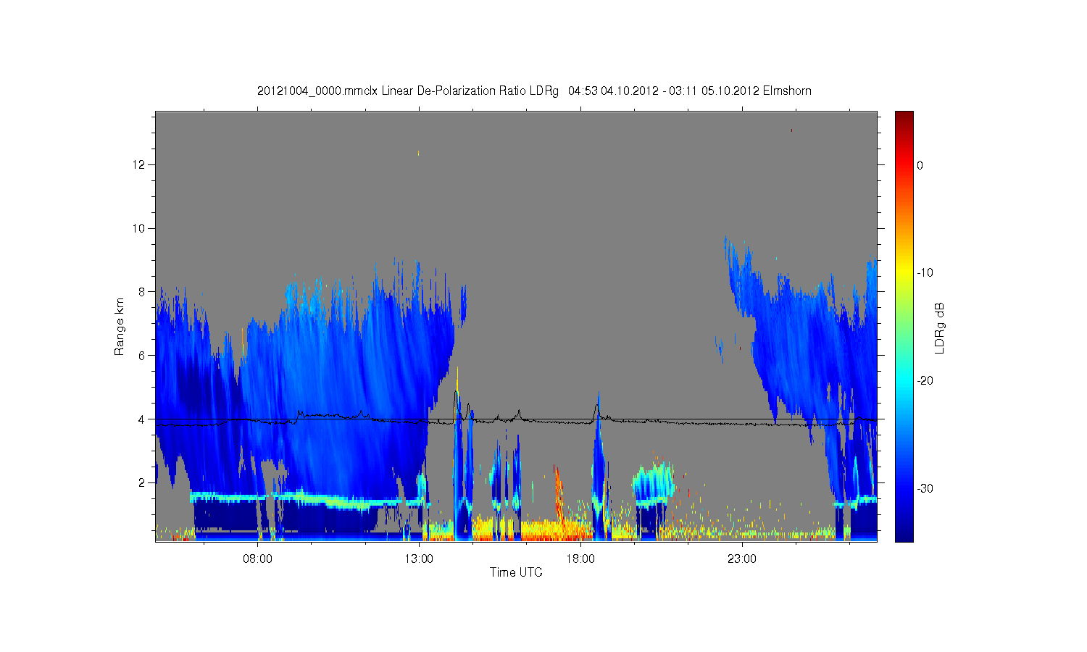
Task: Click the 18:00 time tick label
Action: (580, 559)
